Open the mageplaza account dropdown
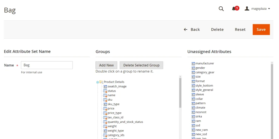Screen dimensions: 279x139 (269, 9)
